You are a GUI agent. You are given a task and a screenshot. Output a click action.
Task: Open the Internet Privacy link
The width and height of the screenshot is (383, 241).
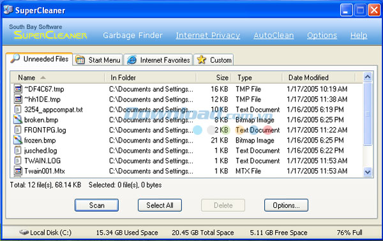[x=208, y=35]
